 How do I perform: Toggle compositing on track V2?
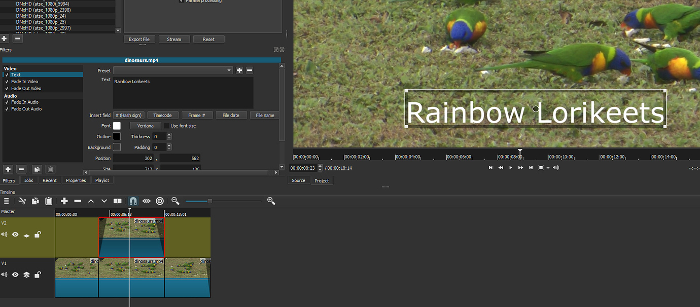[26, 235]
